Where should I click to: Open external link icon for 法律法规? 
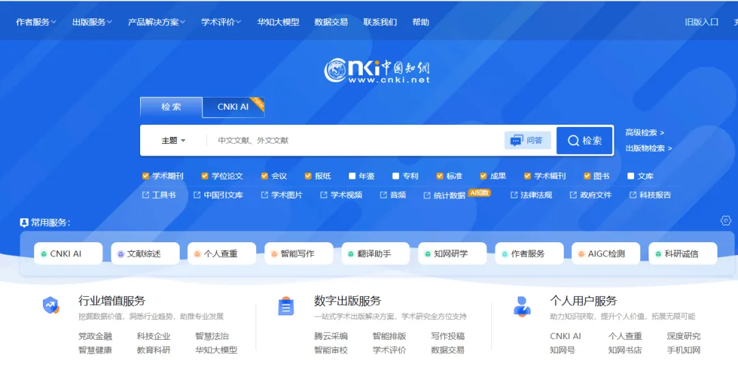coord(514,195)
